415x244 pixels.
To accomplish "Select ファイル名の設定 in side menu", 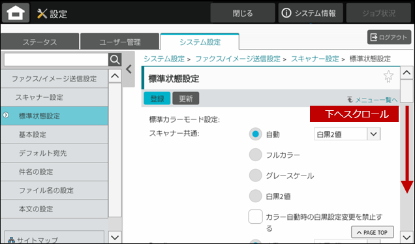I will pyautogui.click(x=54, y=191).
